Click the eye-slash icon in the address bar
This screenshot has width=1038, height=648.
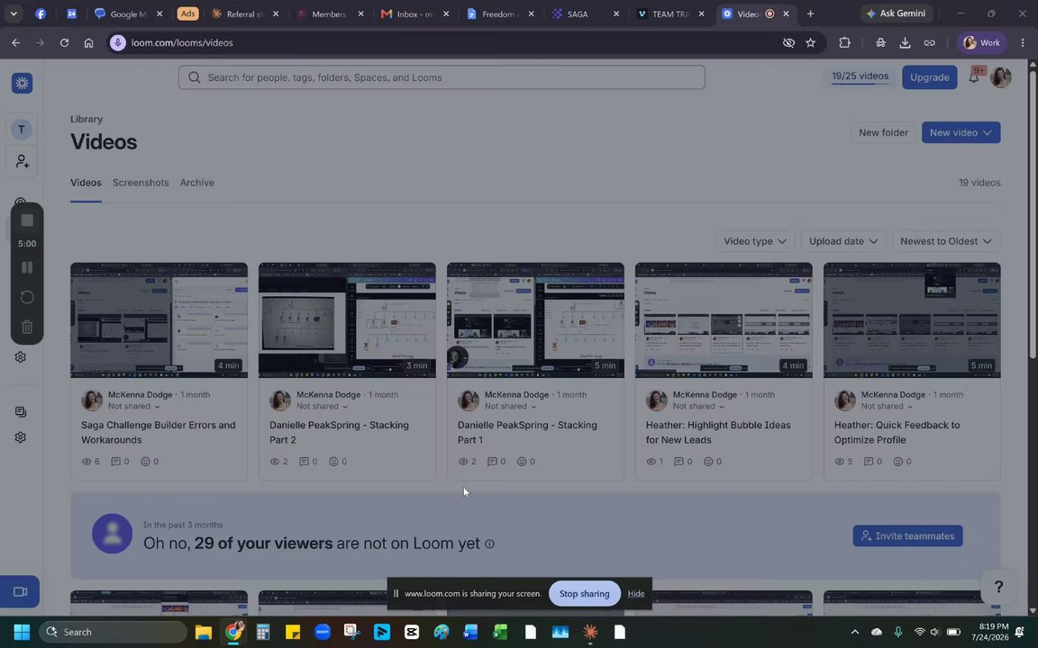pos(788,42)
